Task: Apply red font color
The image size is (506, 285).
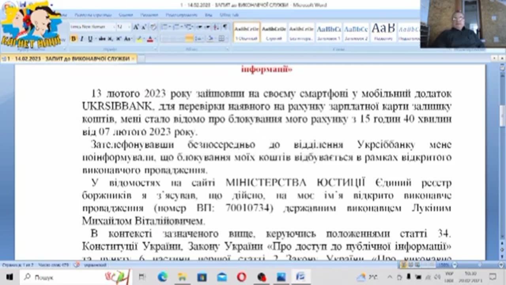Action: coord(150,39)
